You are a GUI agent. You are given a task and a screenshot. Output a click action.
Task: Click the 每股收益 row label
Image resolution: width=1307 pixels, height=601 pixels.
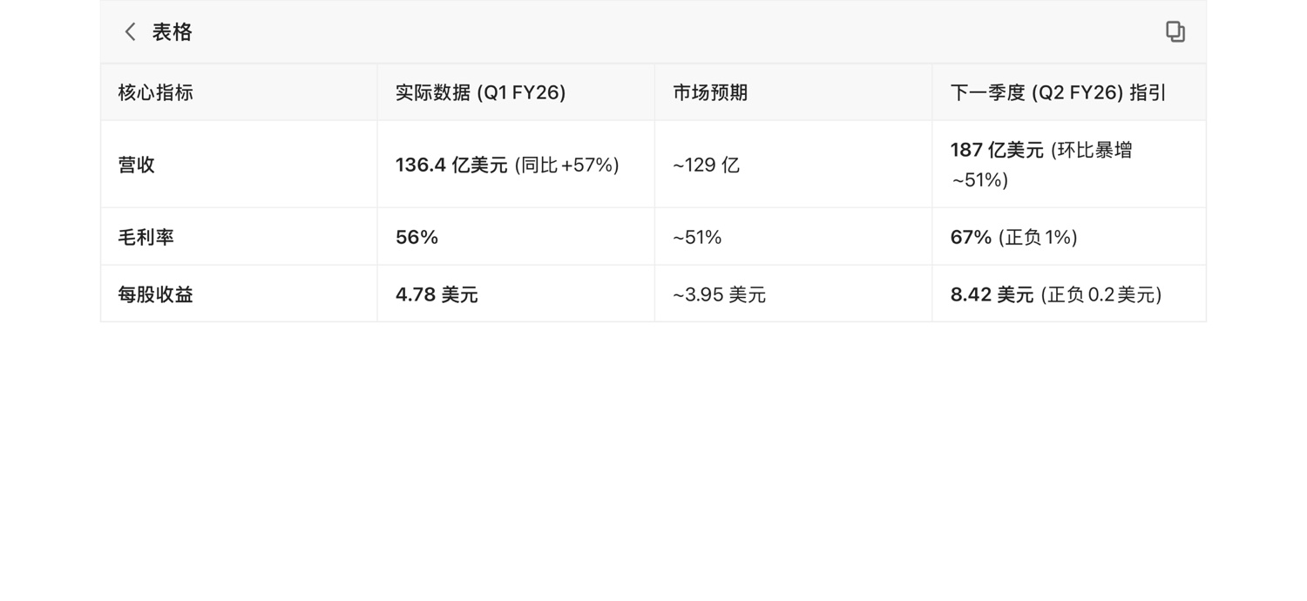click(x=156, y=294)
